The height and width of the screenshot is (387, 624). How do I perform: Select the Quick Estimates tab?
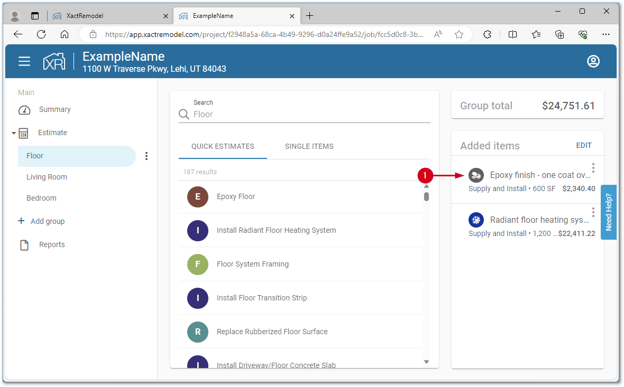pos(223,146)
